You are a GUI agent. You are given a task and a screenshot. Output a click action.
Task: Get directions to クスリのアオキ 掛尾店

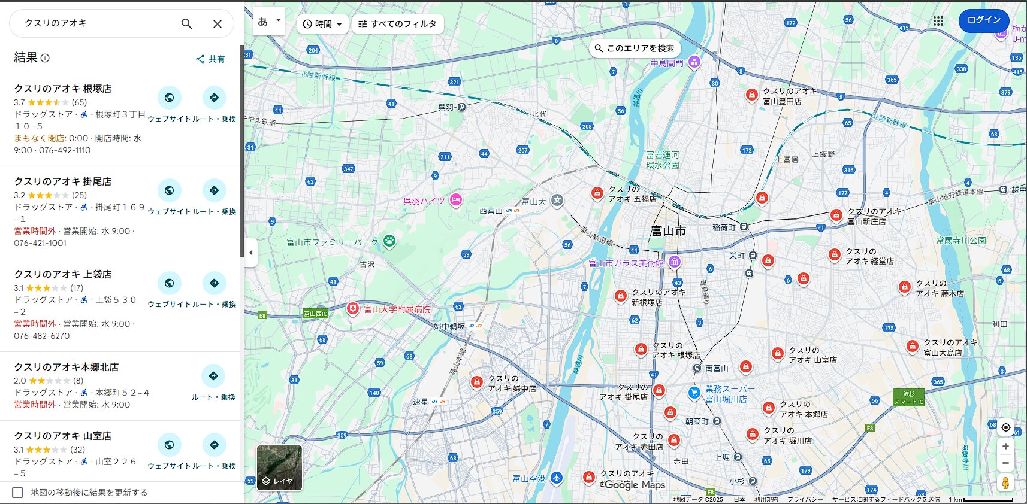214,191
